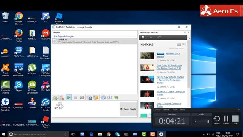Click the Call of Duty video thumbnail
Viewport: 243px width, 137px height.
tap(147, 79)
